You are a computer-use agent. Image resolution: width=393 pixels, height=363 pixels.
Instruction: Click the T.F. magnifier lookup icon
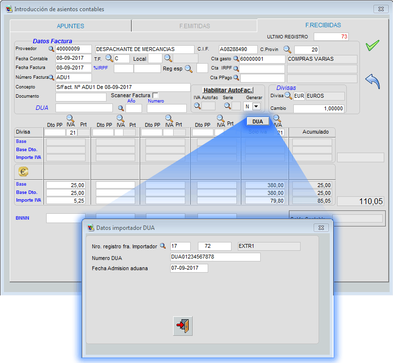point(109,58)
